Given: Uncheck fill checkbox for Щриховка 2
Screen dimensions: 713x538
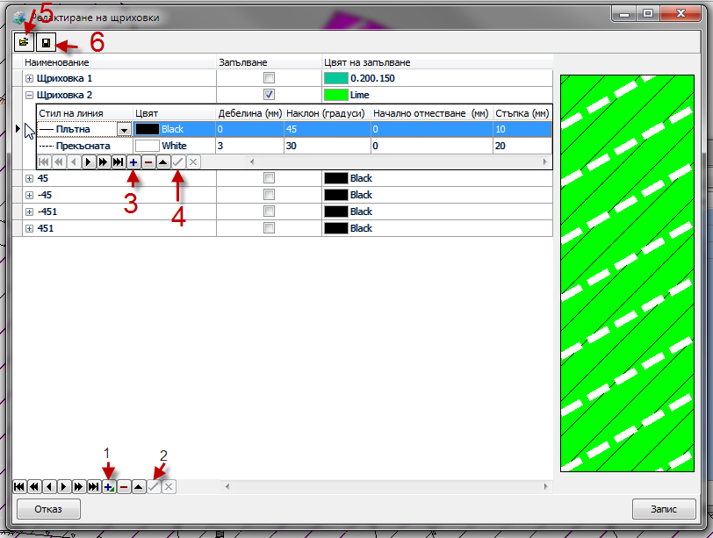Looking at the screenshot, I should (x=269, y=95).
